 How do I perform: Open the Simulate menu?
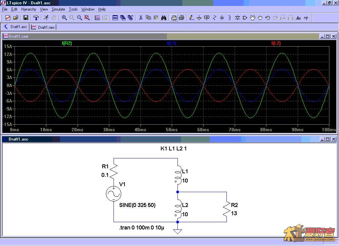58,9
